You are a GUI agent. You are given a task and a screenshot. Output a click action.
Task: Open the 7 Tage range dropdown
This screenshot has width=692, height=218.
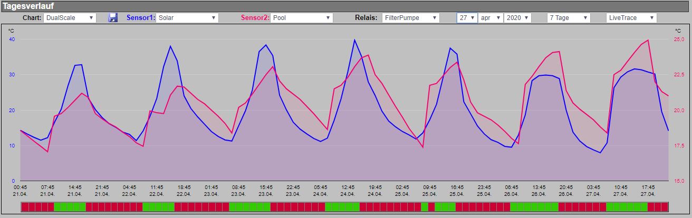tap(569, 17)
